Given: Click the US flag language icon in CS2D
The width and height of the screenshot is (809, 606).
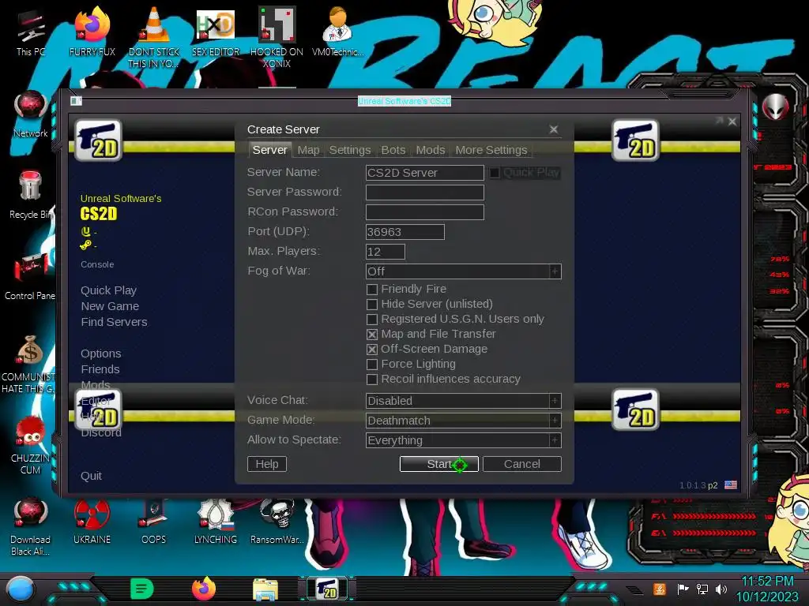Looking at the screenshot, I should tap(731, 485).
